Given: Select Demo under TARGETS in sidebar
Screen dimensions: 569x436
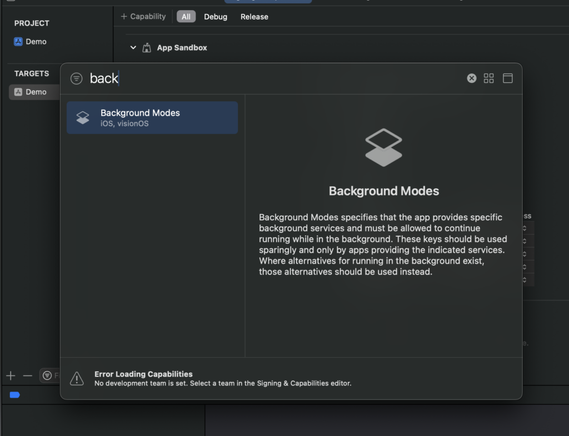Looking at the screenshot, I should pyautogui.click(x=36, y=92).
